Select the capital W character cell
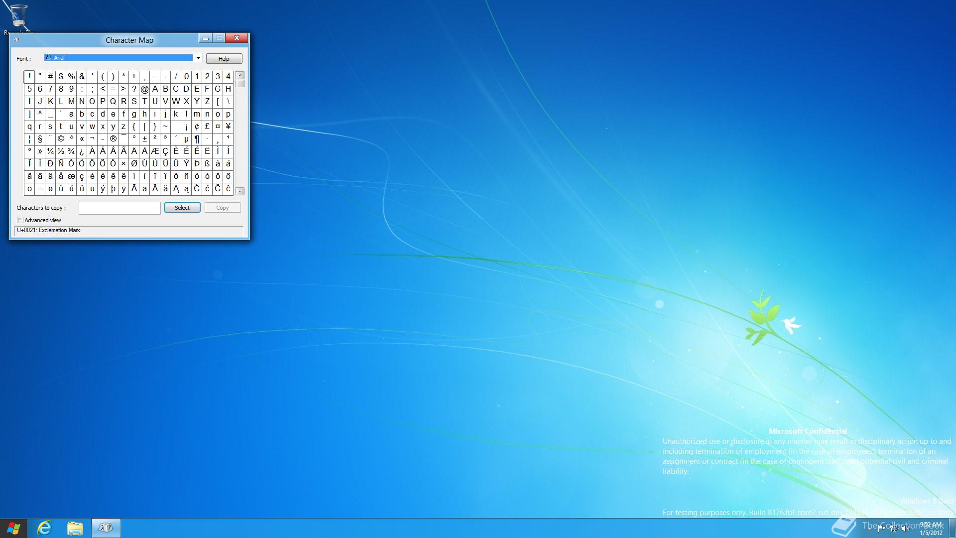The height and width of the screenshot is (538, 956). [x=176, y=102]
